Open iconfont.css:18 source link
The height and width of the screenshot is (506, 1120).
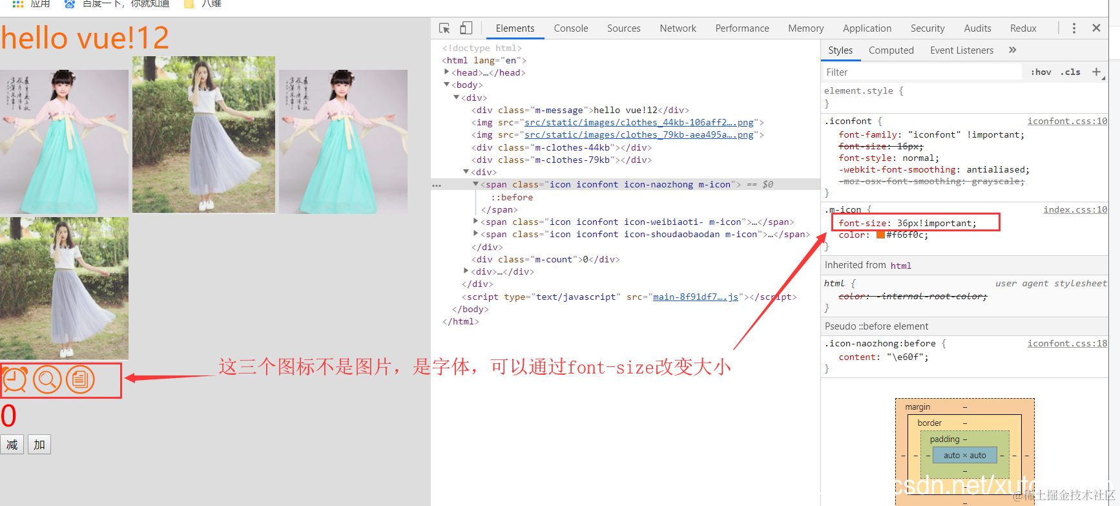click(1067, 343)
